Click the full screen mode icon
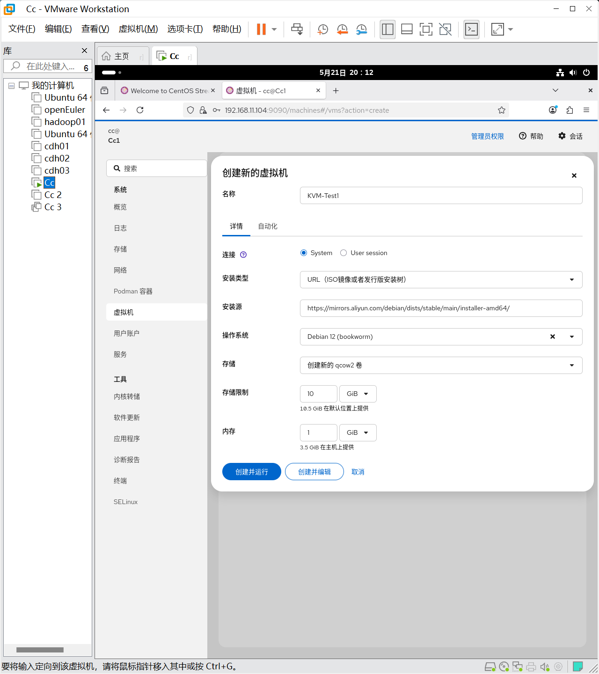 coord(426,29)
